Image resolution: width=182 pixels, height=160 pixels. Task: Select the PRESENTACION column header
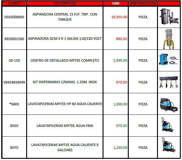pos(143,3)
